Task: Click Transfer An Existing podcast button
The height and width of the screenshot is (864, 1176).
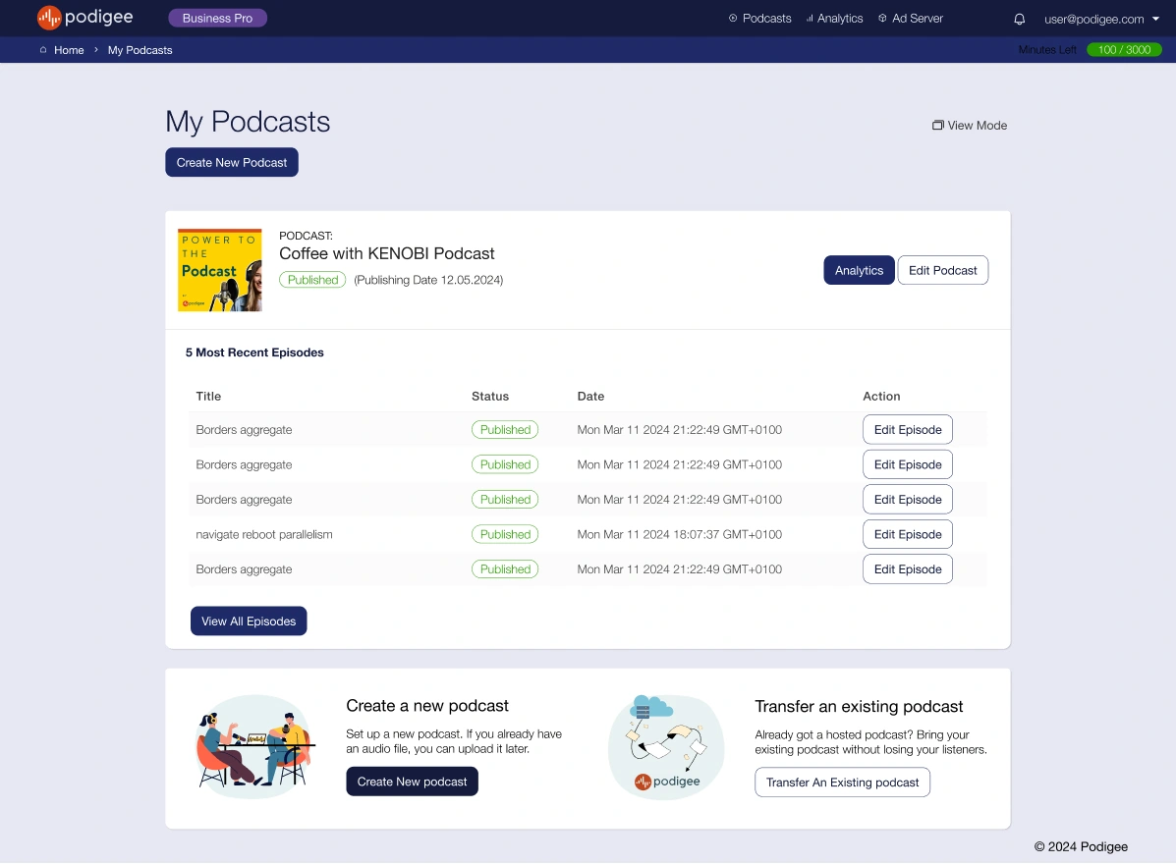Action: point(842,783)
